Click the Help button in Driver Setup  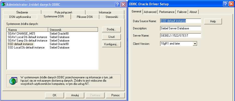pyautogui.click(x=213, y=21)
